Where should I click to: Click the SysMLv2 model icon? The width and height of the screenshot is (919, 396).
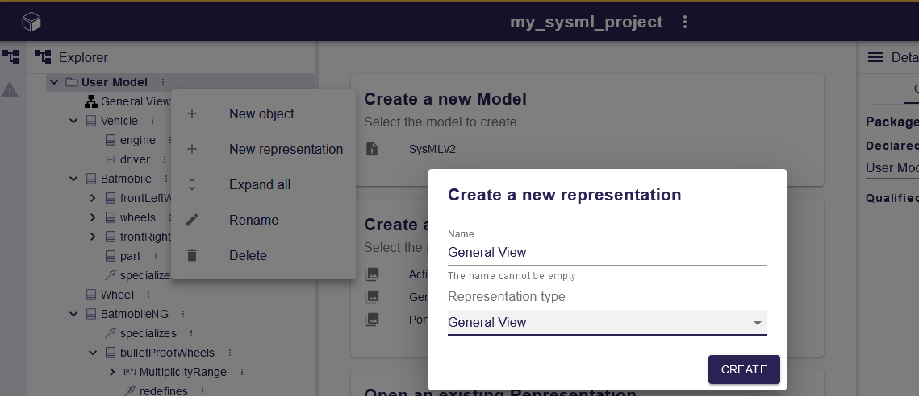372,149
